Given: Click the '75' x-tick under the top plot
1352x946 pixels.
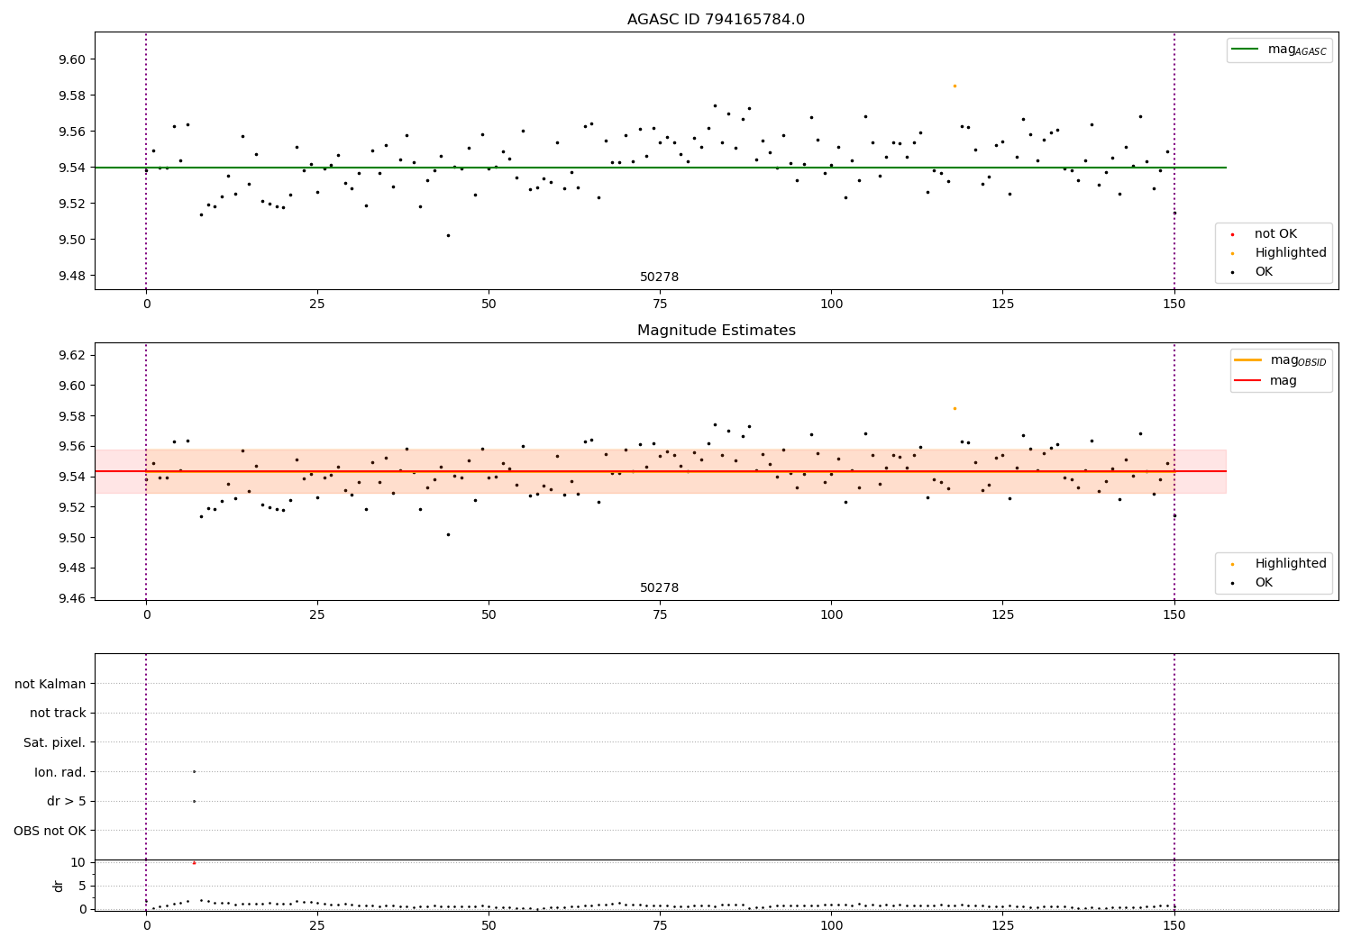Looking at the screenshot, I should click(660, 305).
